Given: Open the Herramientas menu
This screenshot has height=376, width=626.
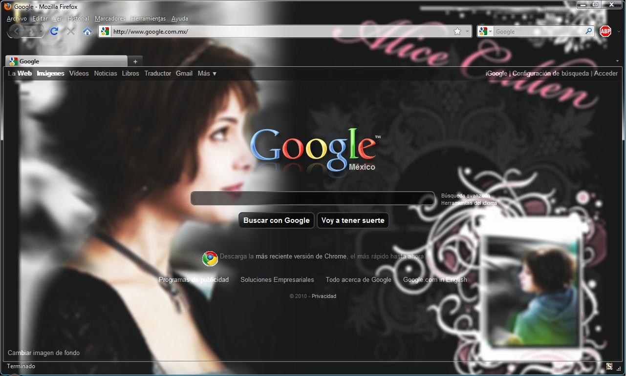Looking at the screenshot, I should (x=149, y=19).
